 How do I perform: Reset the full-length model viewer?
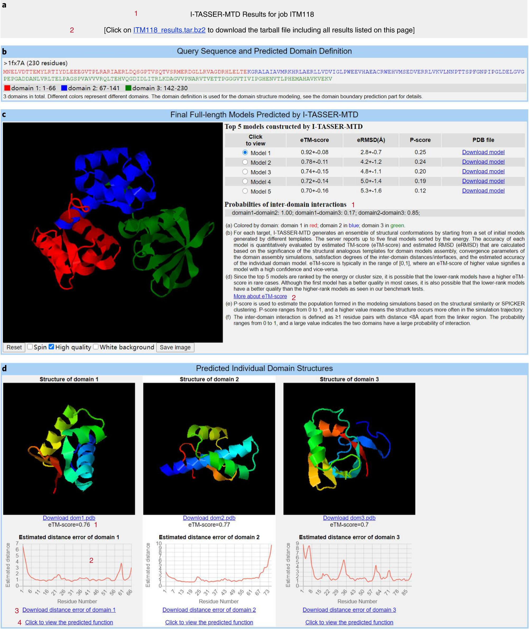click(14, 347)
